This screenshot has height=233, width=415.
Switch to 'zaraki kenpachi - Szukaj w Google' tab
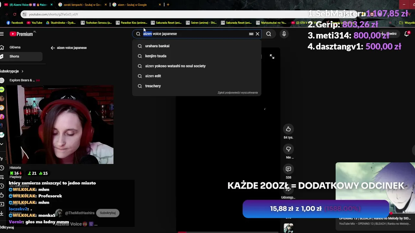pos(82,5)
